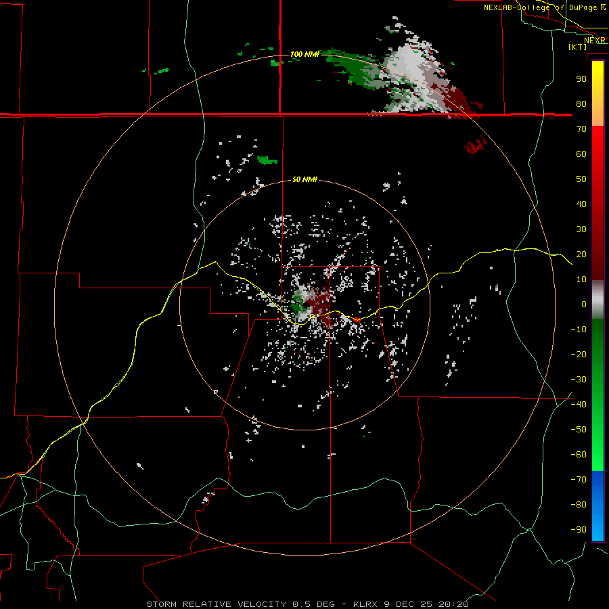Click the positive 10 value on velocity scale
The width and height of the screenshot is (609, 609).
581,279
